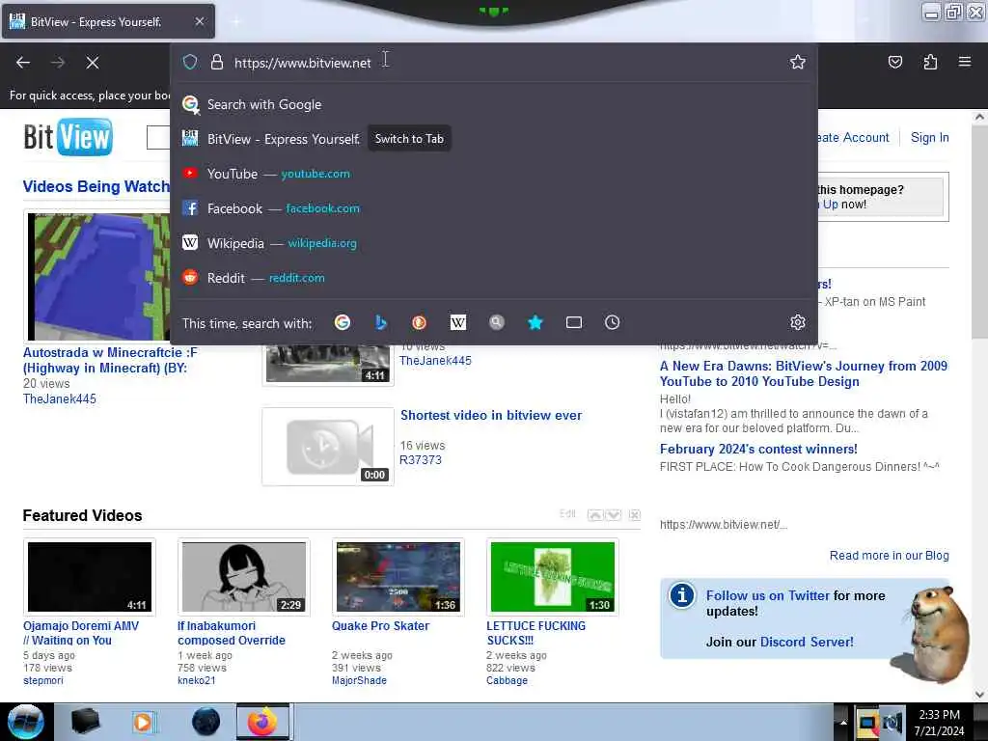The image size is (988, 741).
Task: Open Cabbage channel link
Action: coord(507,680)
